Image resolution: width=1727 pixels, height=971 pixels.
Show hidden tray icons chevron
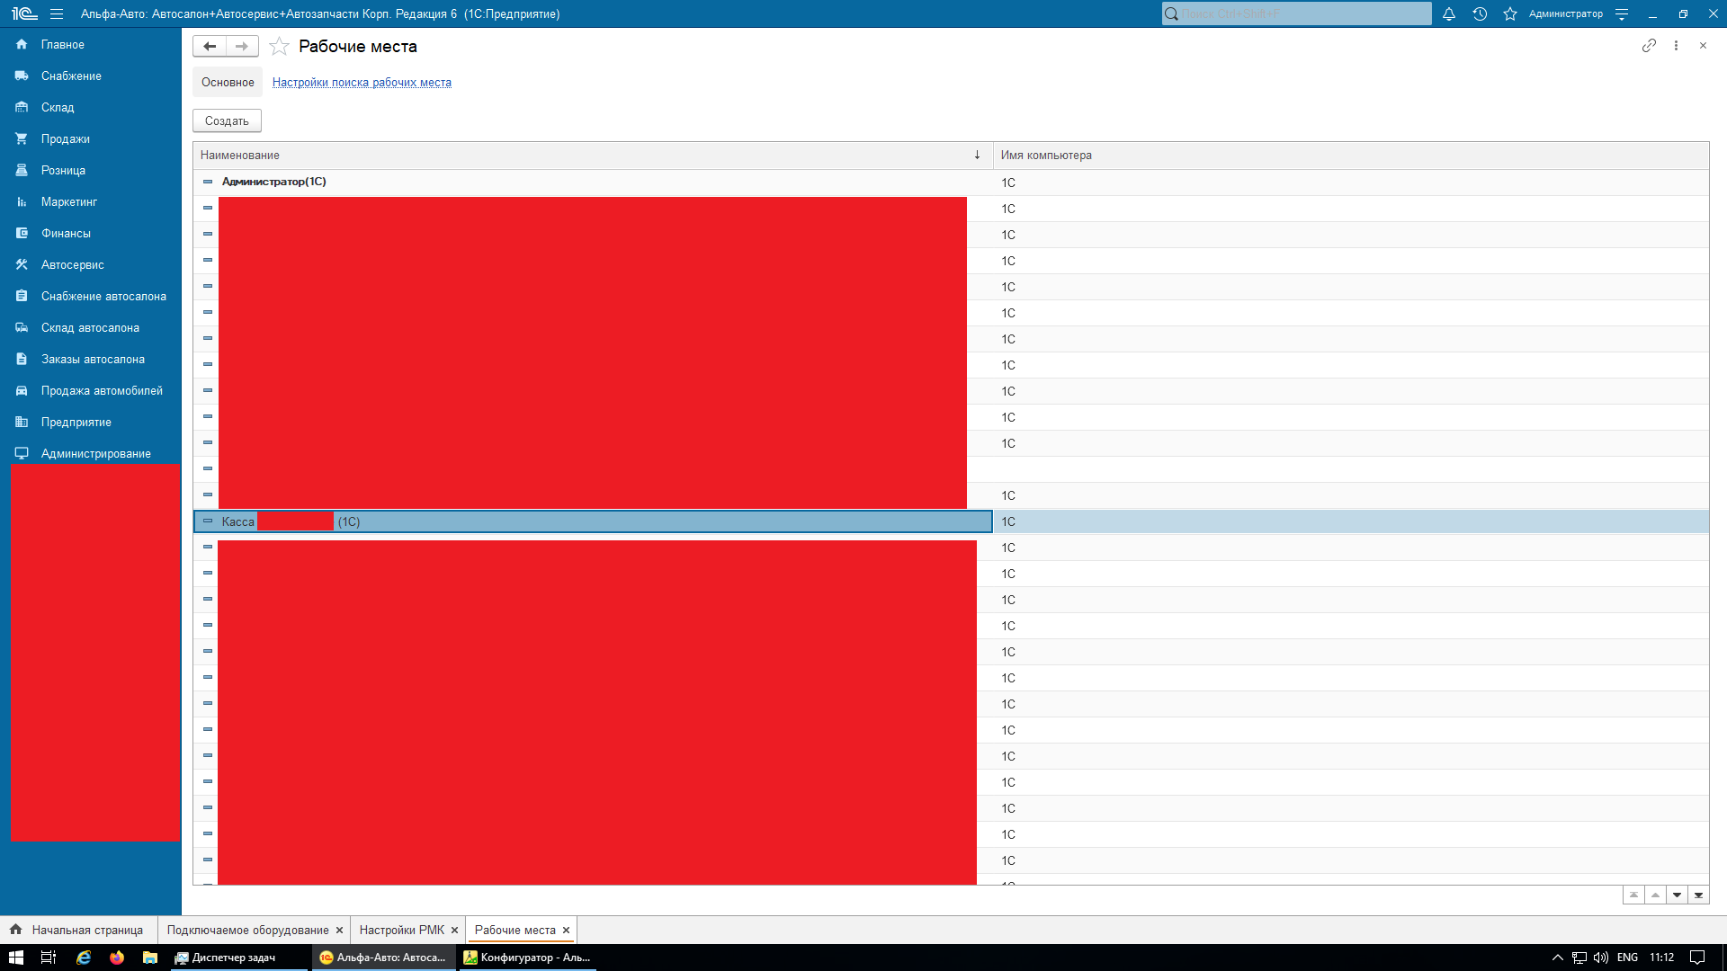[1558, 958]
